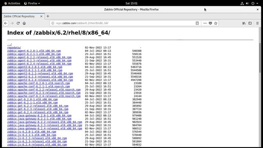The height and width of the screenshot is (148, 263).
Task: Open GNOME Activities overview
Action: 12,3
